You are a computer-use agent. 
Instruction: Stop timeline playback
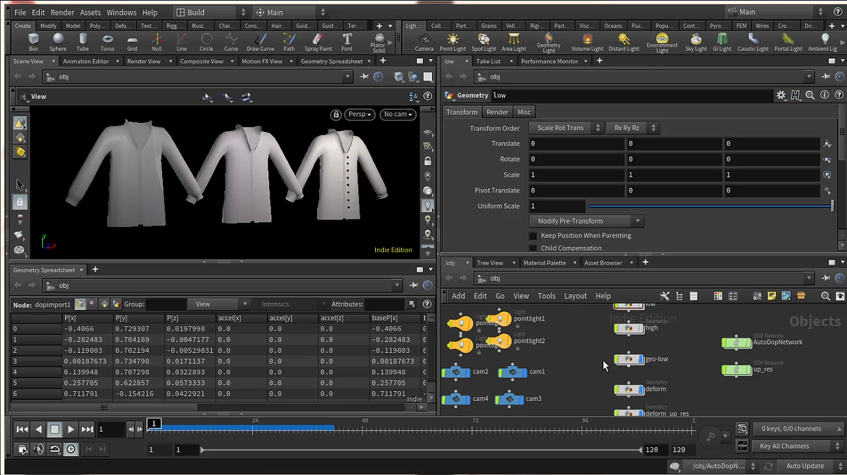(x=55, y=429)
